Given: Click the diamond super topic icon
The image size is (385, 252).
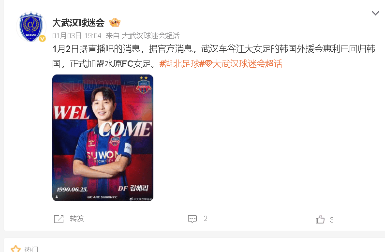Looking at the screenshot, I should 208,64.
